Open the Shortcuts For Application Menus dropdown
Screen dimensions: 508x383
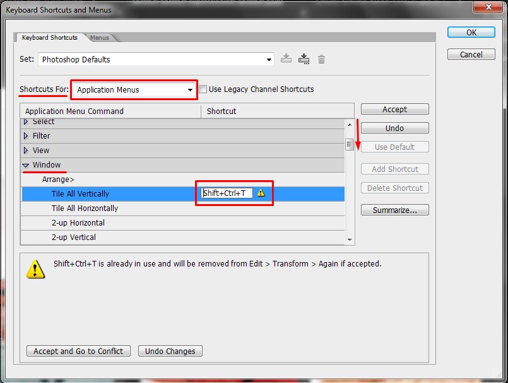pyautogui.click(x=134, y=90)
